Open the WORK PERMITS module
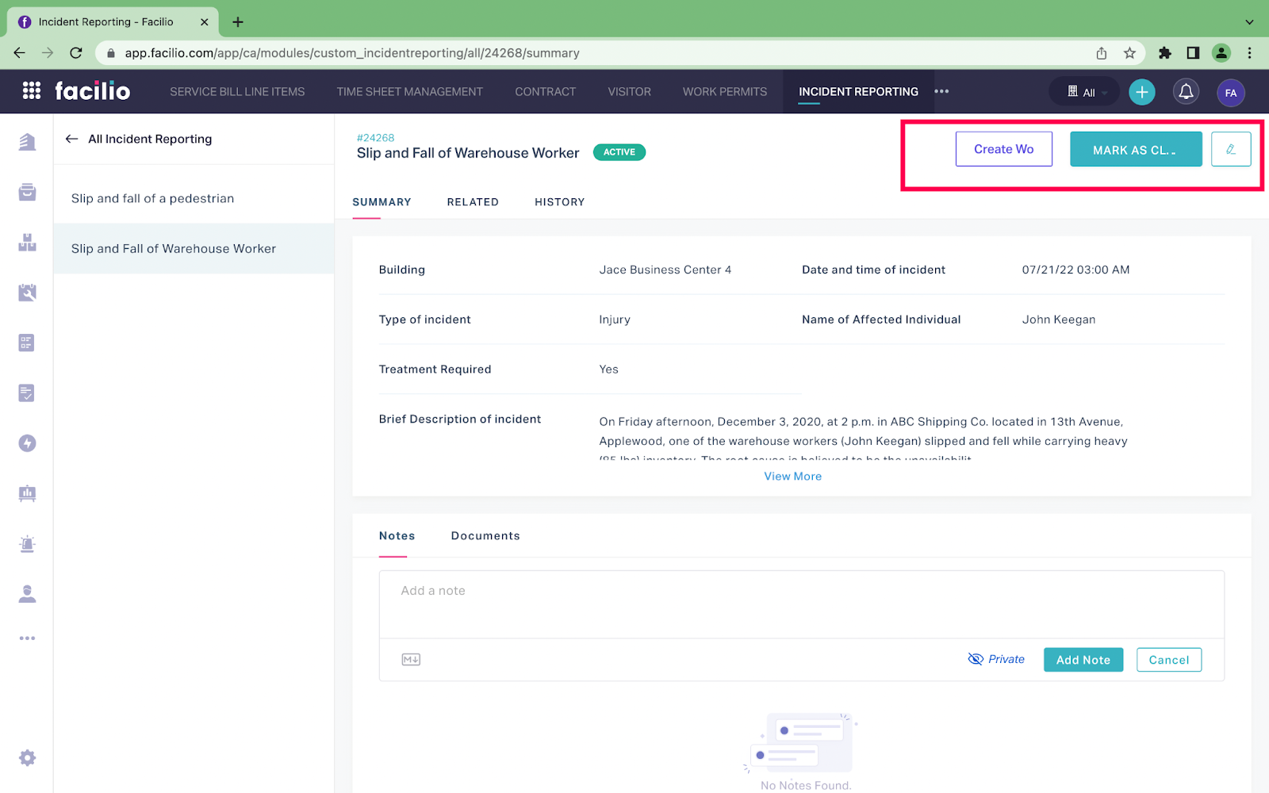Viewport: 1269px width, 793px height. click(x=725, y=92)
